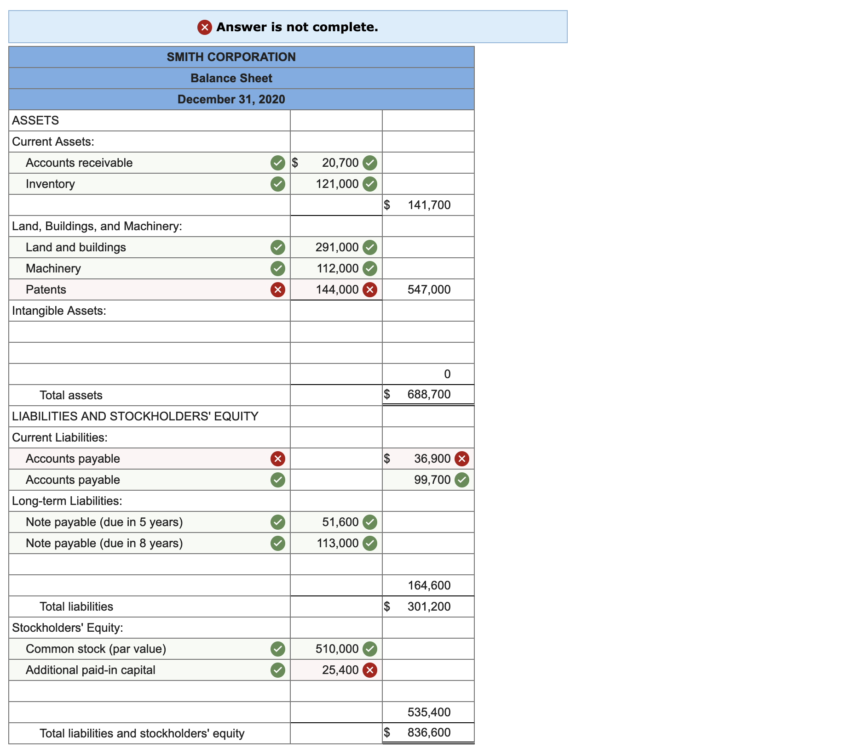Select the Patents row label

(46, 289)
